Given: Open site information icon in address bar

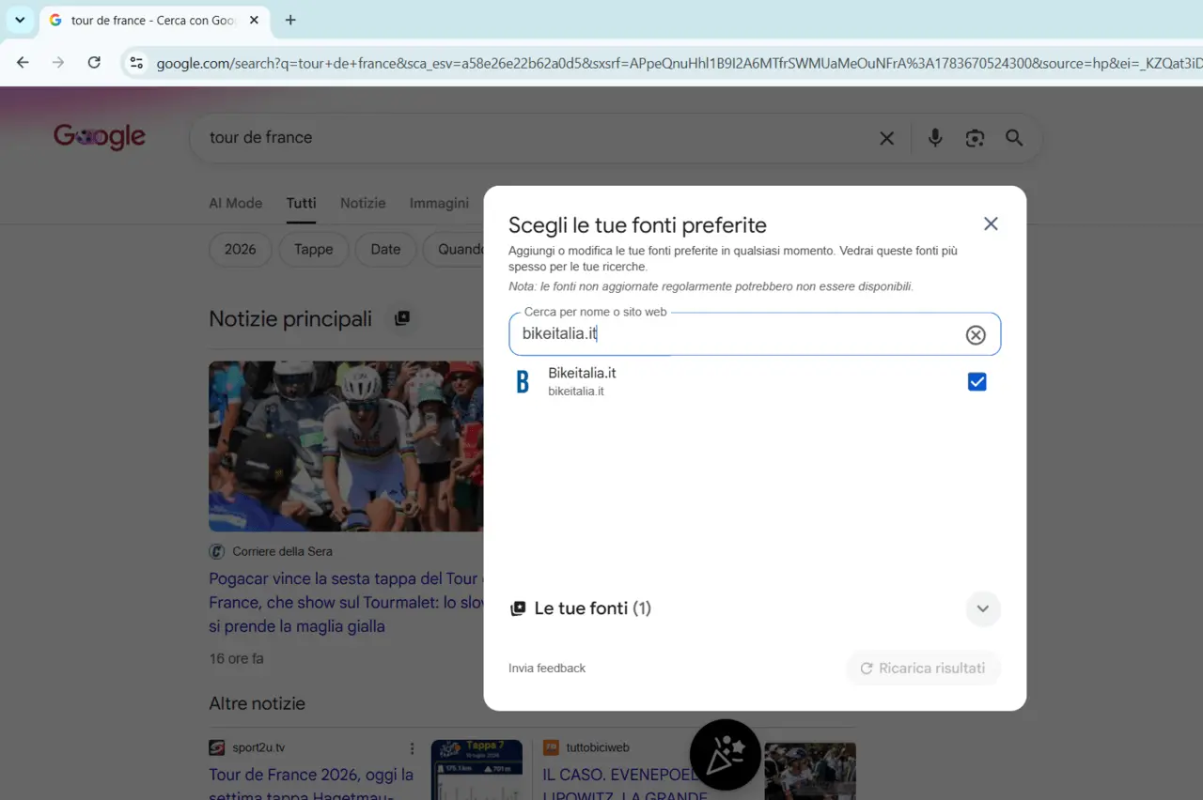Looking at the screenshot, I should (136, 63).
